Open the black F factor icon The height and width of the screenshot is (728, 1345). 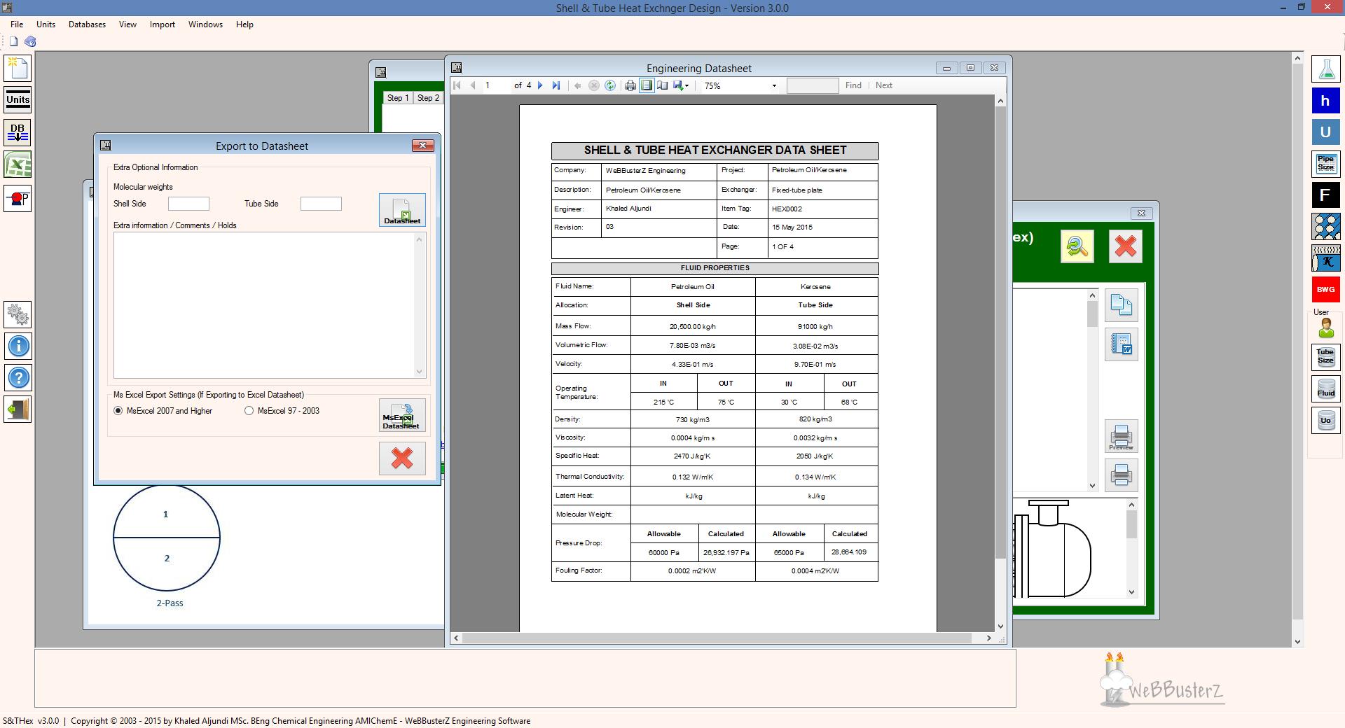[1325, 195]
